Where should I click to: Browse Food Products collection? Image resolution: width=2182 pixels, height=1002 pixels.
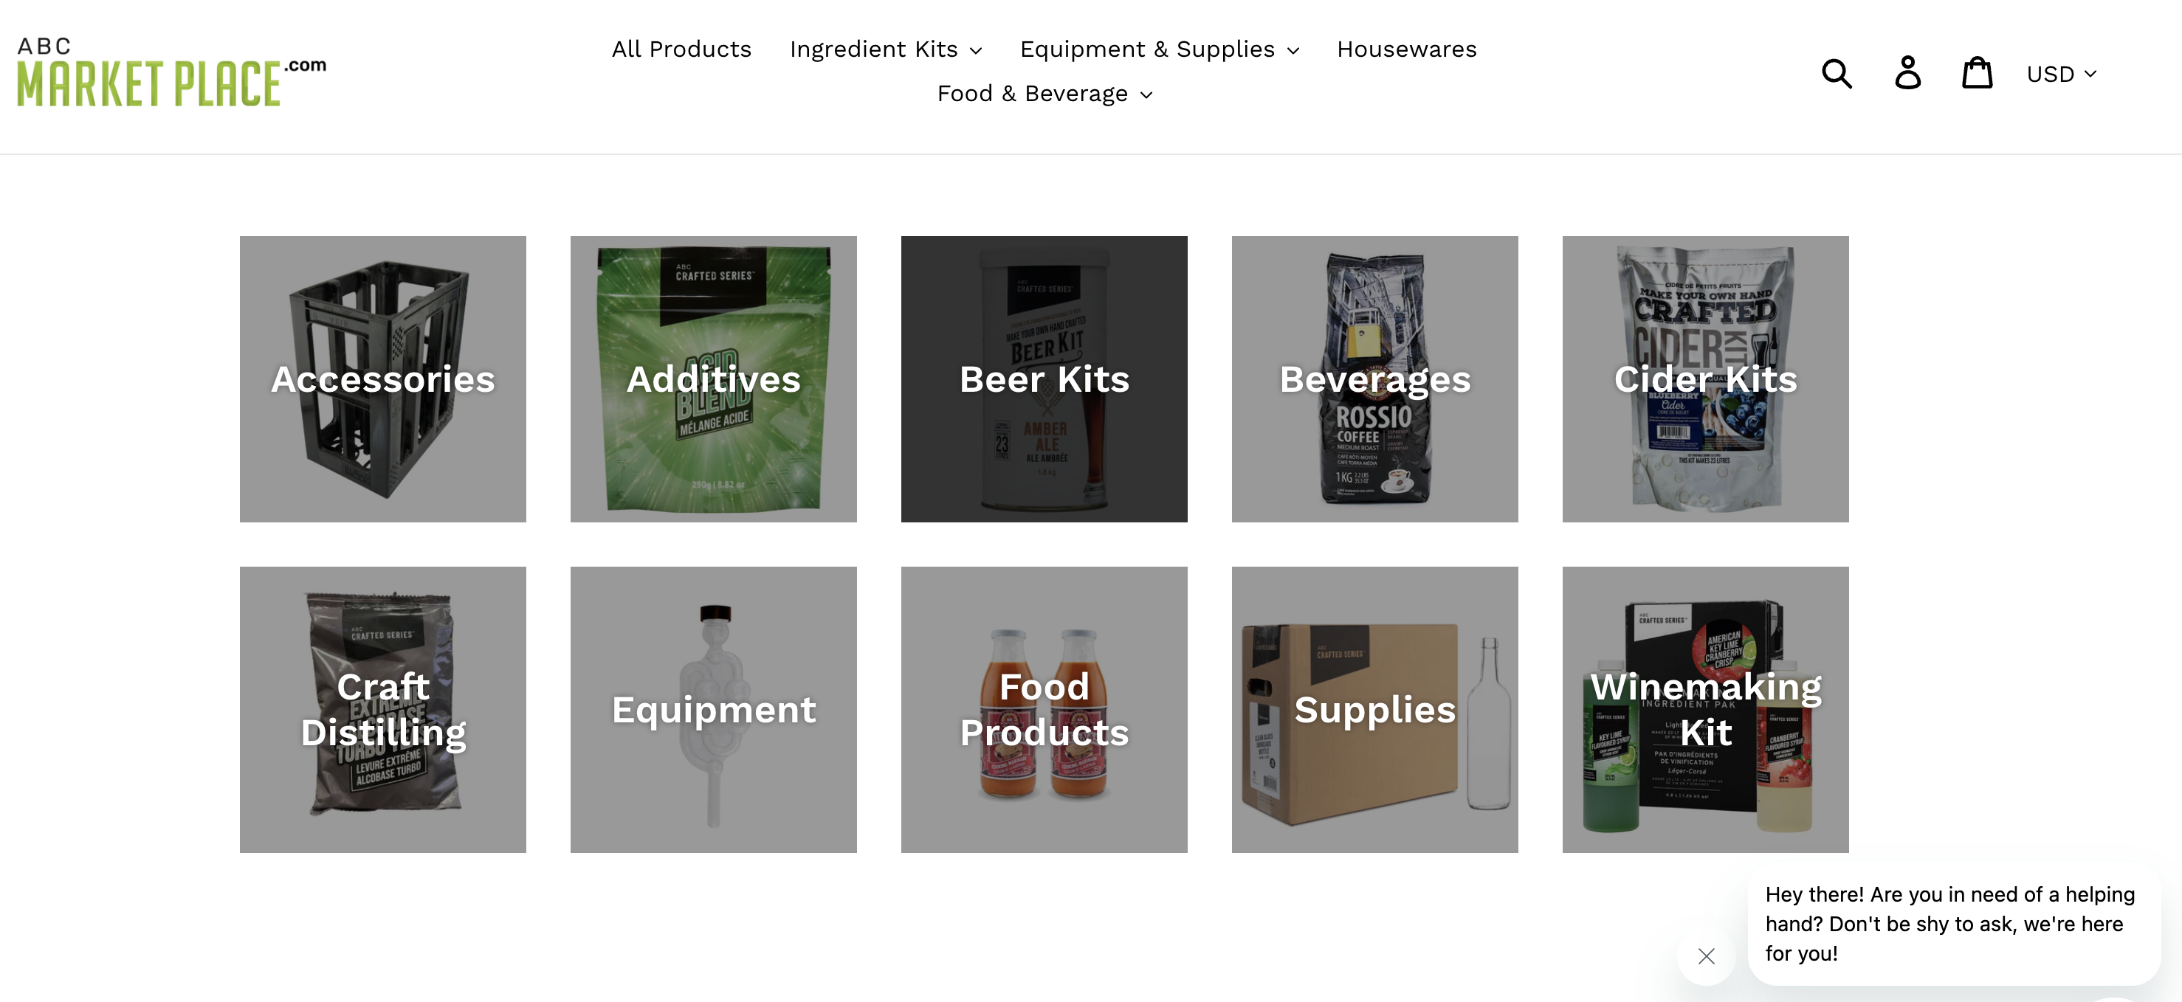coord(1044,709)
